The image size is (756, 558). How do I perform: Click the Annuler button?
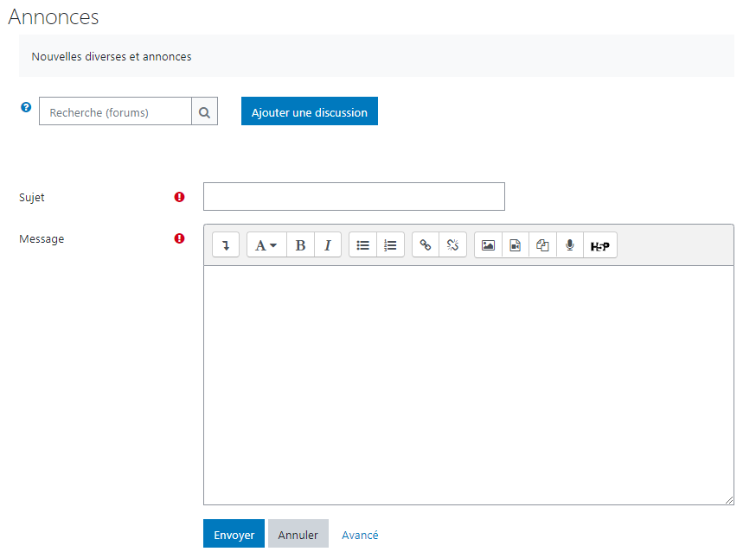[298, 534]
